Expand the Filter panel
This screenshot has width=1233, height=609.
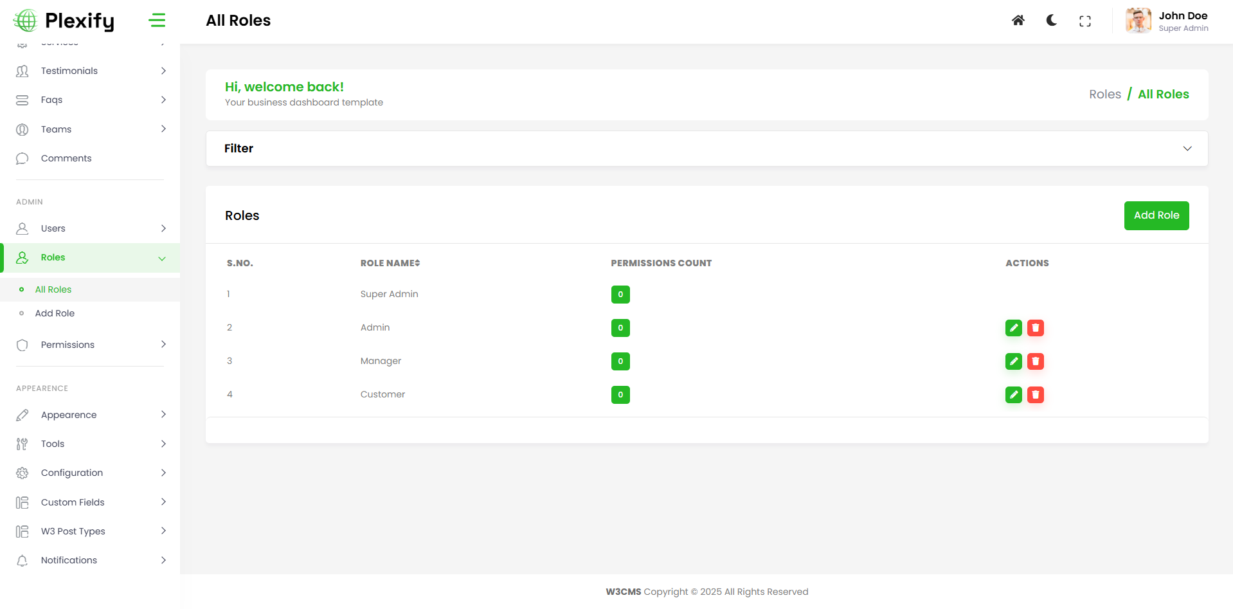[1187, 149]
